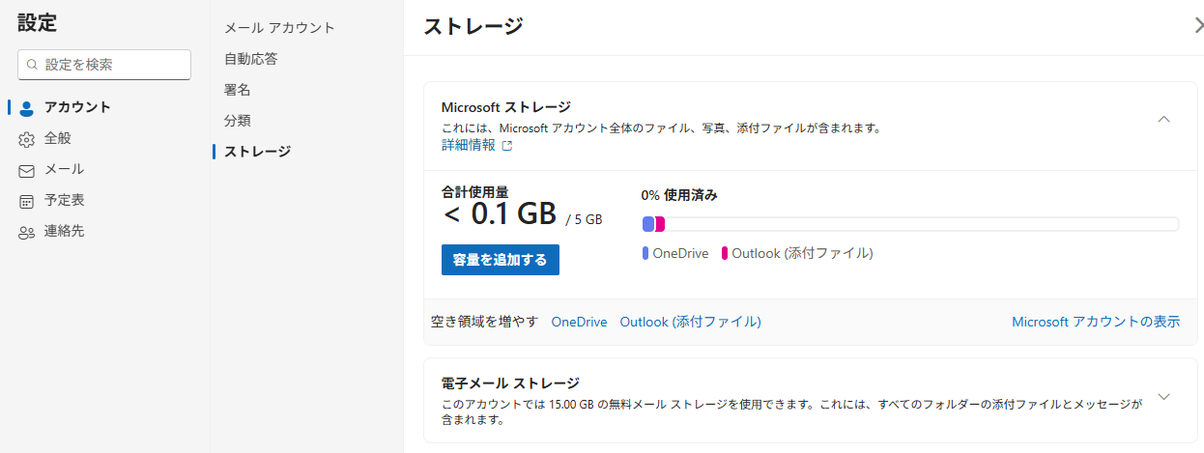The image size is (1204, 453).
Task: Click the Mail envelope icon
Action: (x=27, y=170)
